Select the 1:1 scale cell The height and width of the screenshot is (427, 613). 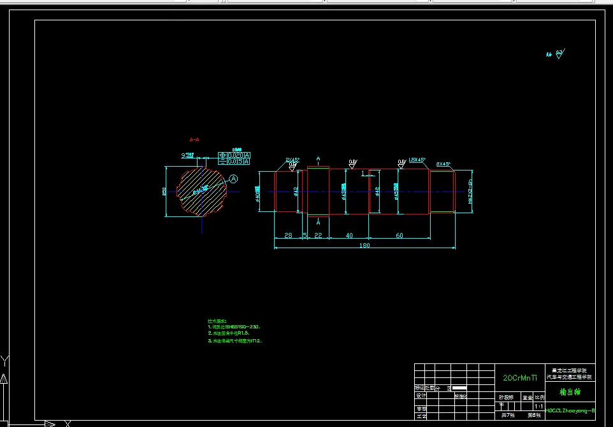tap(538, 406)
